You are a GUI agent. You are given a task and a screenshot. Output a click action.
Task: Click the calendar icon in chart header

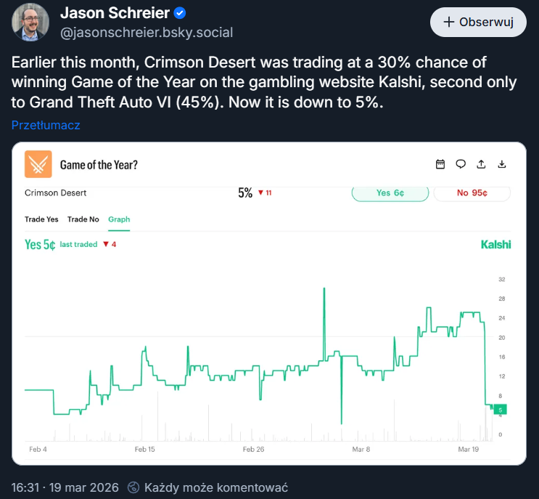click(x=440, y=164)
